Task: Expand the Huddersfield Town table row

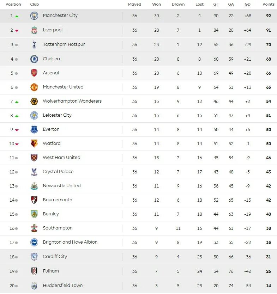Action: point(138,286)
